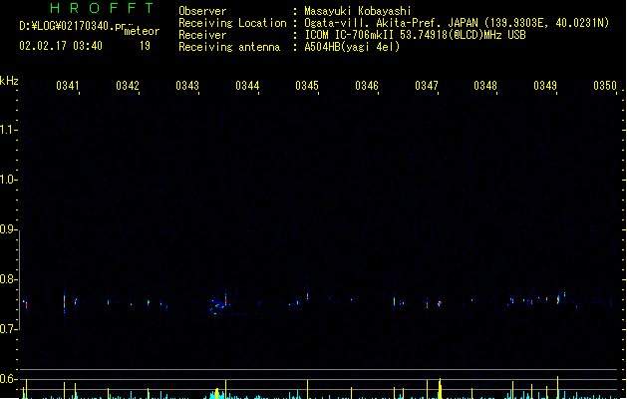Click the meteor label
627x399 pixels.
pos(142,31)
